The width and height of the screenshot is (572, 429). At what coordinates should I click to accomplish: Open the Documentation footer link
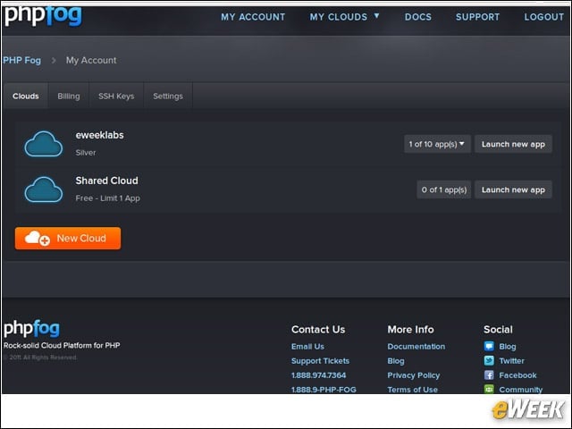coord(416,346)
